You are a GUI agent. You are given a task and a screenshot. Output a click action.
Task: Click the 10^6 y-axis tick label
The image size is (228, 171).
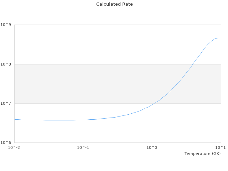[x=6, y=143]
